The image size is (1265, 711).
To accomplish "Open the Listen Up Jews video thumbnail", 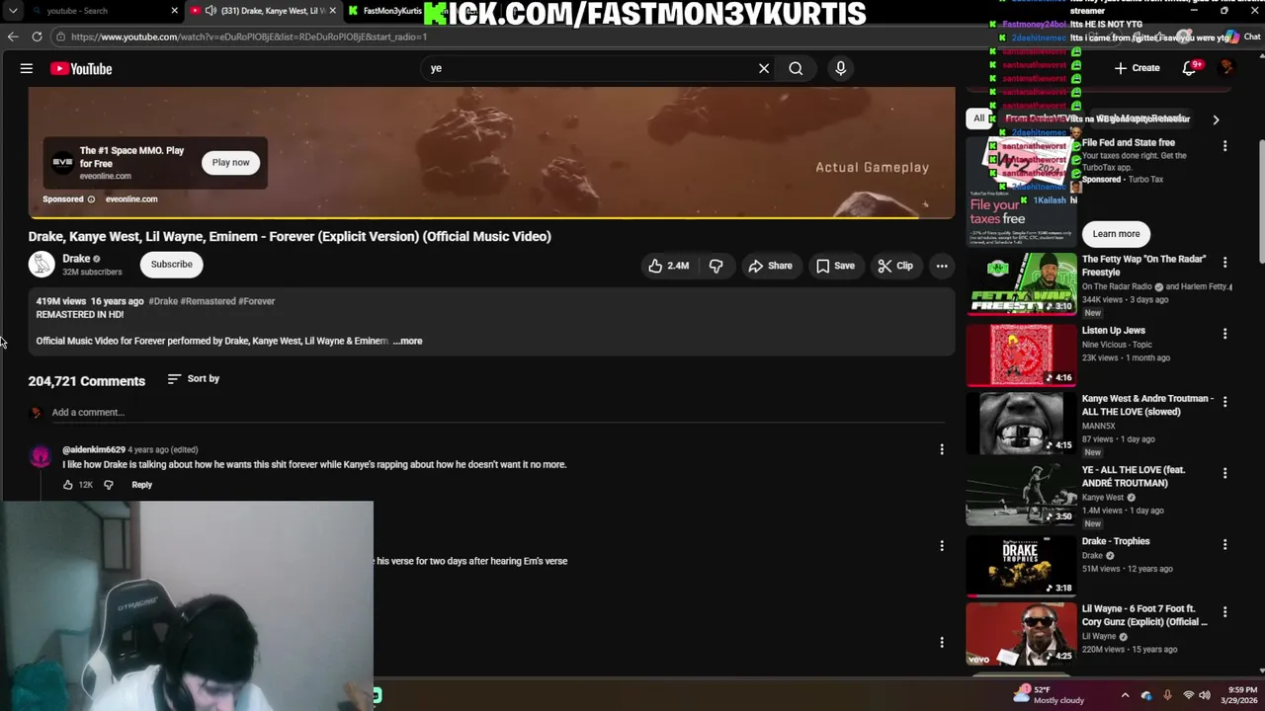I will click(x=1022, y=355).
